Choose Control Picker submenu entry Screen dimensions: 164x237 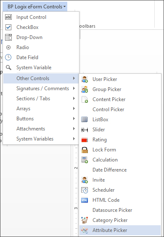click(120, 109)
